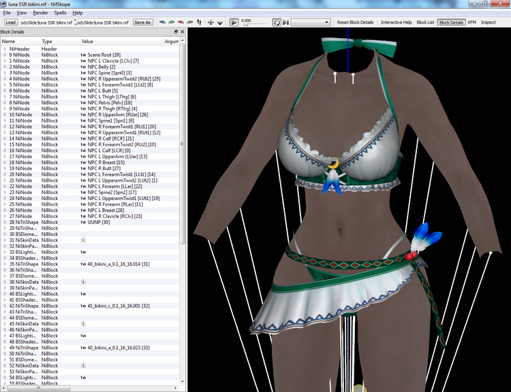Click the Save As button
Screen dimensions: 511x392
click(x=142, y=22)
